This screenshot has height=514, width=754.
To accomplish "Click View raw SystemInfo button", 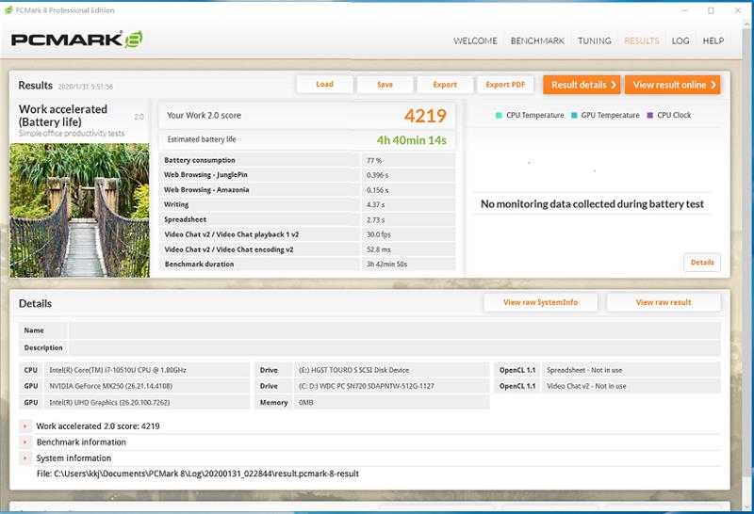I will [540, 302].
